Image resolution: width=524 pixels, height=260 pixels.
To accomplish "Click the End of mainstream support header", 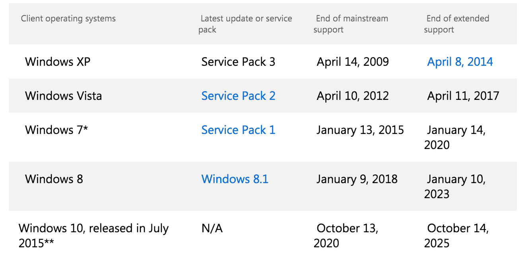I will (351, 24).
